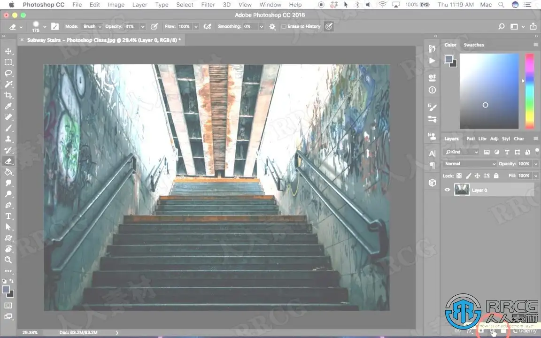
Task: Toggle pressure for size button
Action: pyautogui.click(x=329, y=26)
